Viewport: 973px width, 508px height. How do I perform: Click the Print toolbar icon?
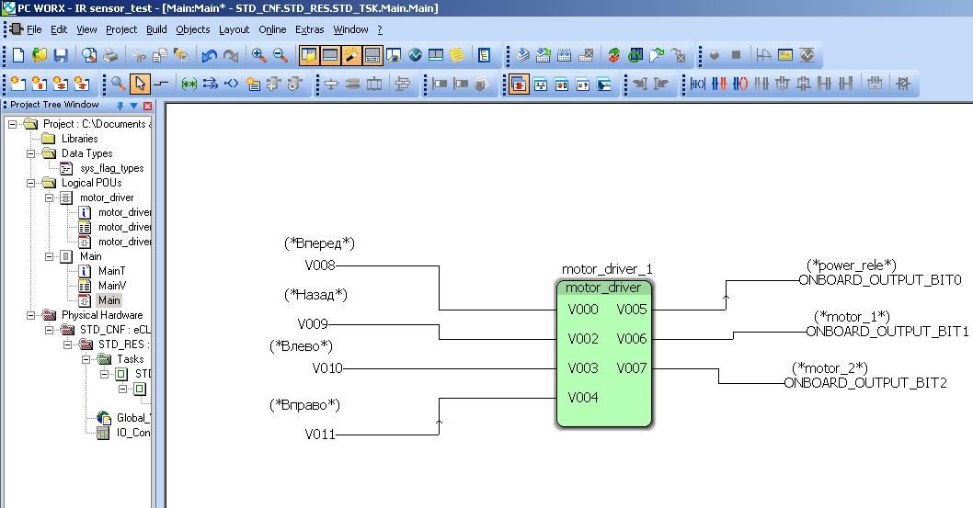coord(109,55)
